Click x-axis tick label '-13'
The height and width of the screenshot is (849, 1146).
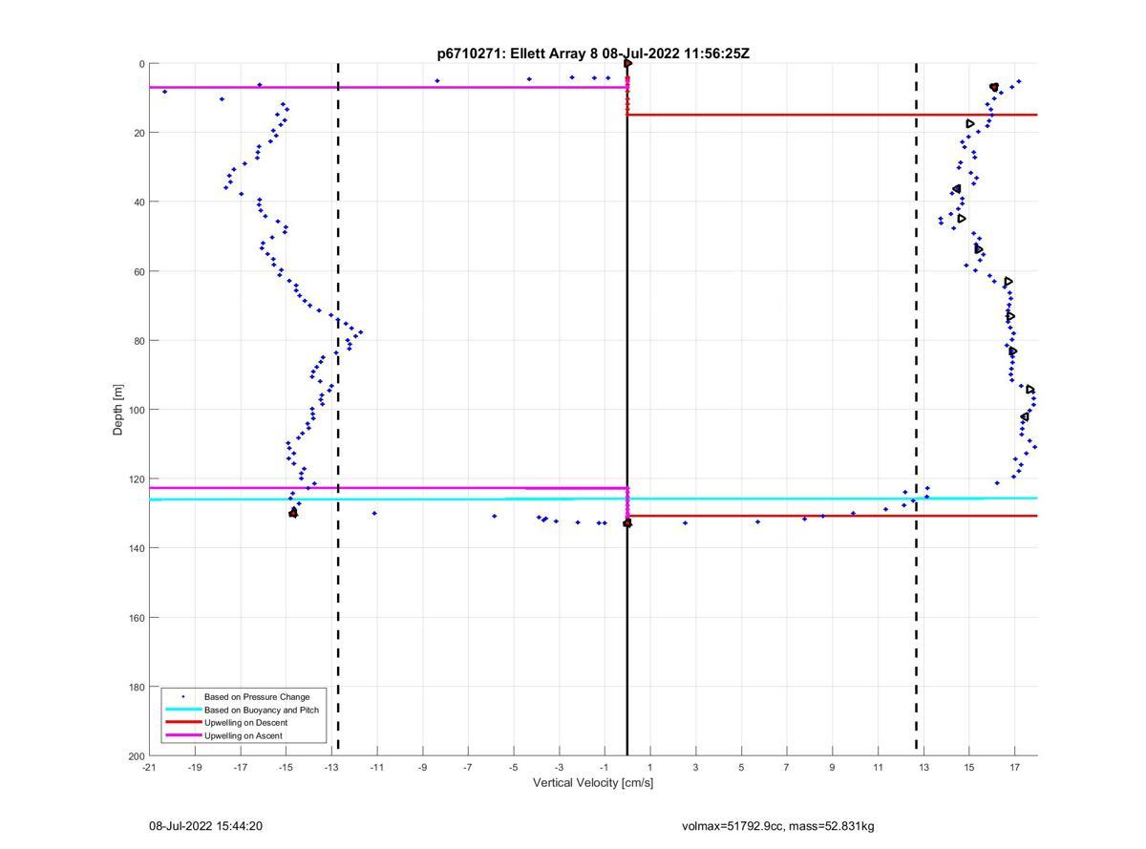point(331,767)
